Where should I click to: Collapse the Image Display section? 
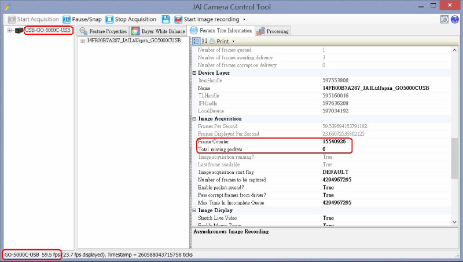[x=194, y=210]
